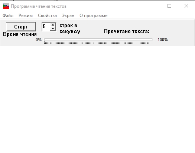Minimize the Программа чтения текстов window
The height and width of the screenshot is (153, 195).
(x=153, y=6)
